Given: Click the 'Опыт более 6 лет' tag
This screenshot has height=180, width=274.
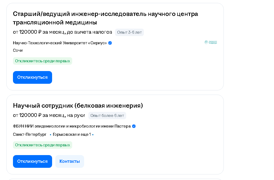Looking at the screenshot, I should coord(107,116).
